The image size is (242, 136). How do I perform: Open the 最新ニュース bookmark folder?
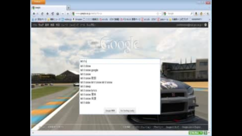[54, 19]
